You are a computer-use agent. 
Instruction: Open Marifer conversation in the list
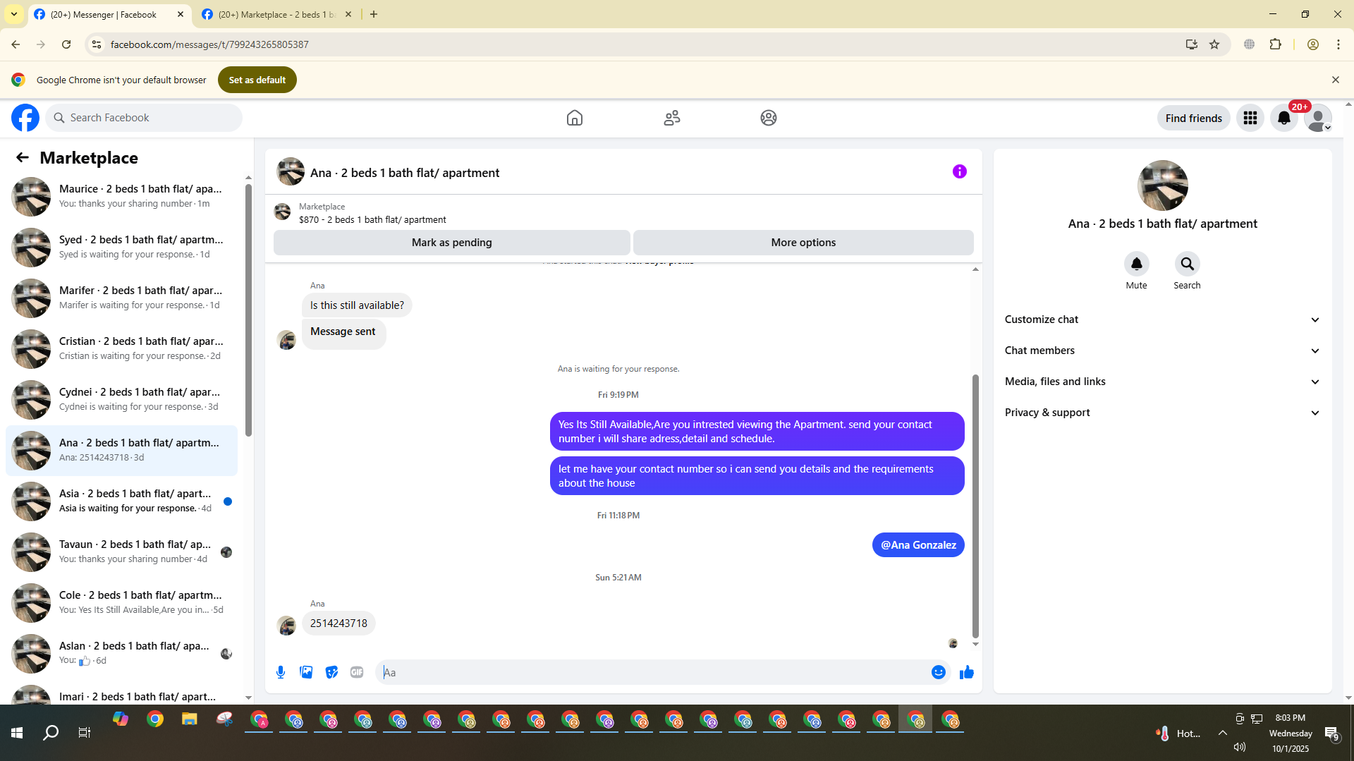[x=121, y=298]
